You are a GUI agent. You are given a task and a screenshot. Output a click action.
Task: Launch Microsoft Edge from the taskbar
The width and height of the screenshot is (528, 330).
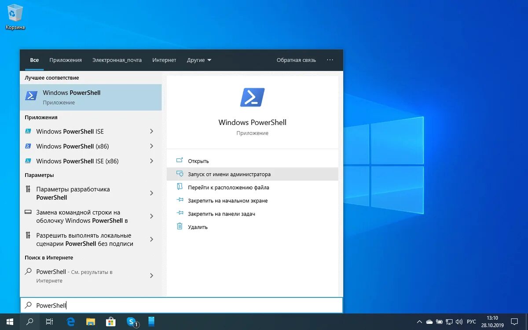pos(70,322)
